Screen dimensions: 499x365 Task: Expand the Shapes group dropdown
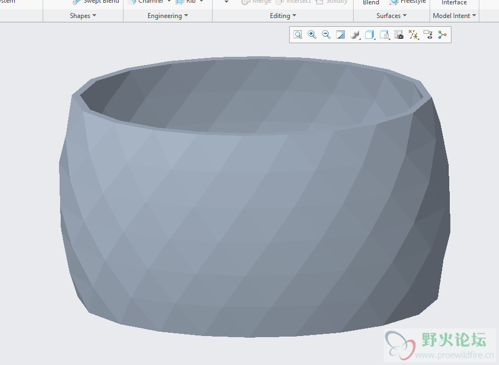click(83, 16)
